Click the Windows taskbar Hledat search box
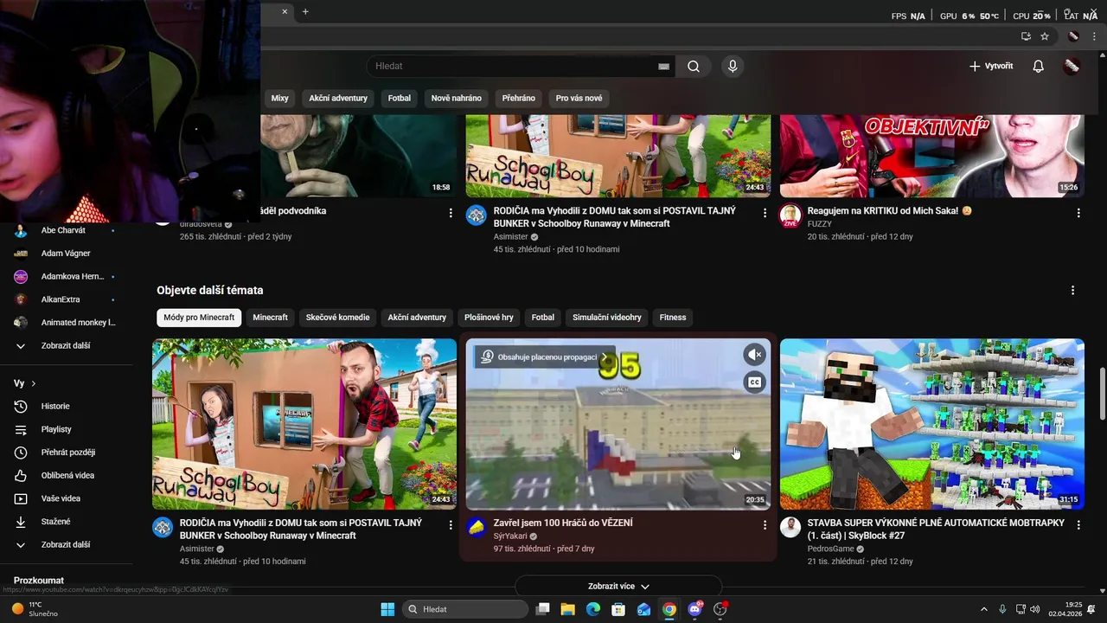The height and width of the screenshot is (623, 1107). (465, 609)
